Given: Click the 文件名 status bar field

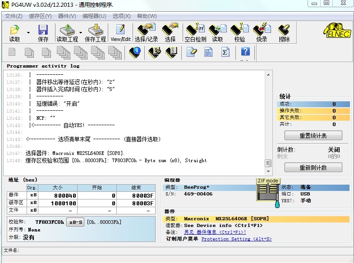Looking at the screenshot, I should (177, 250).
